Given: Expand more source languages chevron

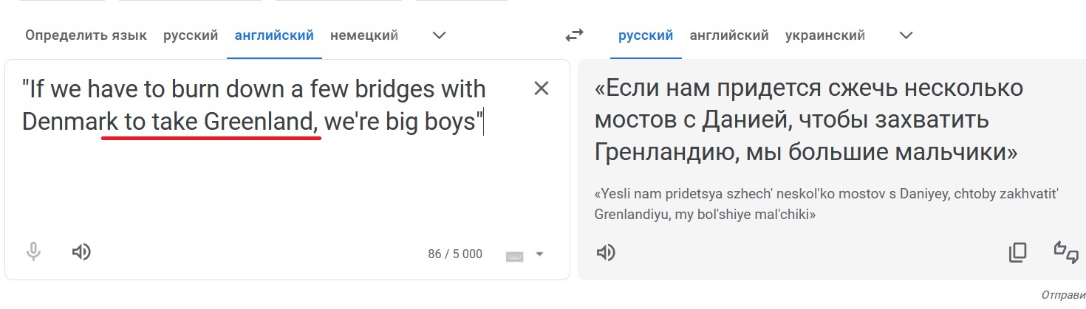Looking at the screenshot, I should [439, 35].
